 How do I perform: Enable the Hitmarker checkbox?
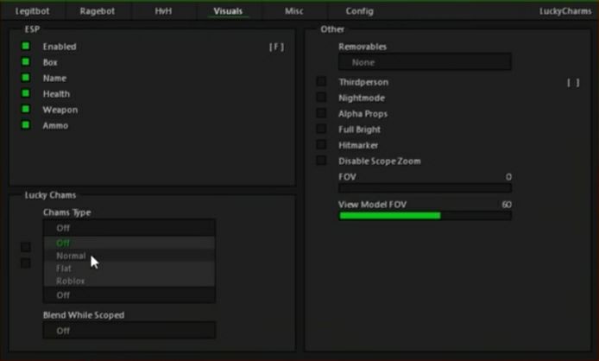coord(321,144)
